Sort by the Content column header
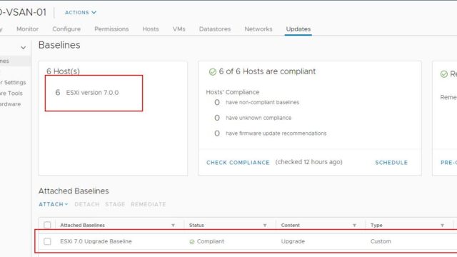The height and width of the screenshot is (257, 457). tap(291, 226)
